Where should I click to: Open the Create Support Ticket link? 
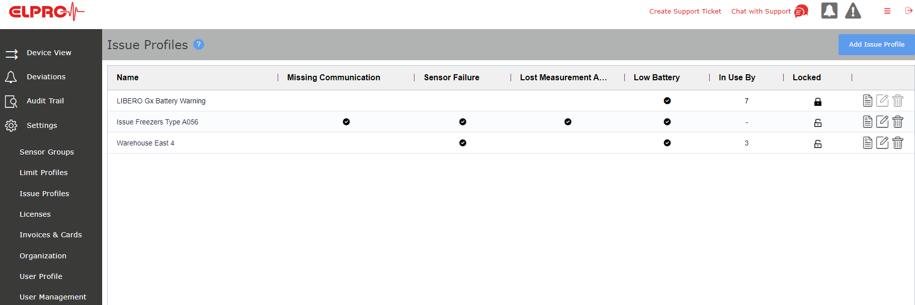[685, 11]
